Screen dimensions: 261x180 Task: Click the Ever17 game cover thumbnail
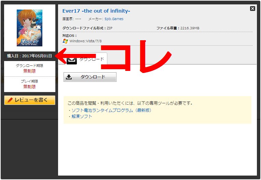click(x=29, y=28)
